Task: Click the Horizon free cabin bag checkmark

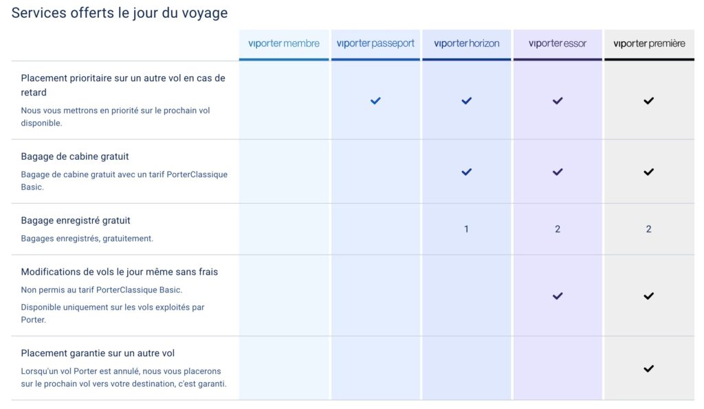Action: click(467, 172)
